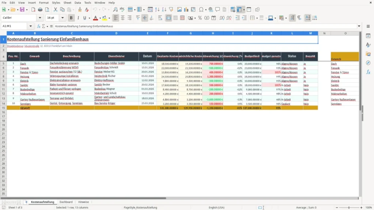This screenshot has height=210, width=374.
Task: Switch to the Hinweise sheet tab
Action: pos(84,202)
